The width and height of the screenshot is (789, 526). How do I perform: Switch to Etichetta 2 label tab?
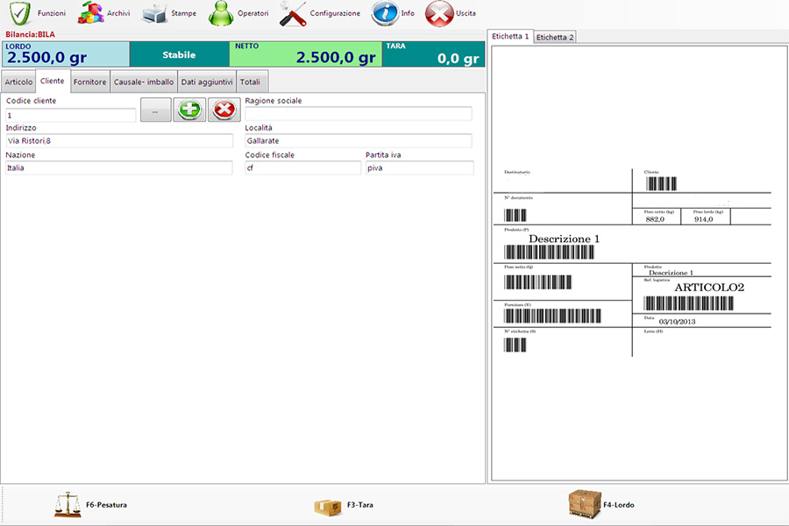click(x=555, y=37)
